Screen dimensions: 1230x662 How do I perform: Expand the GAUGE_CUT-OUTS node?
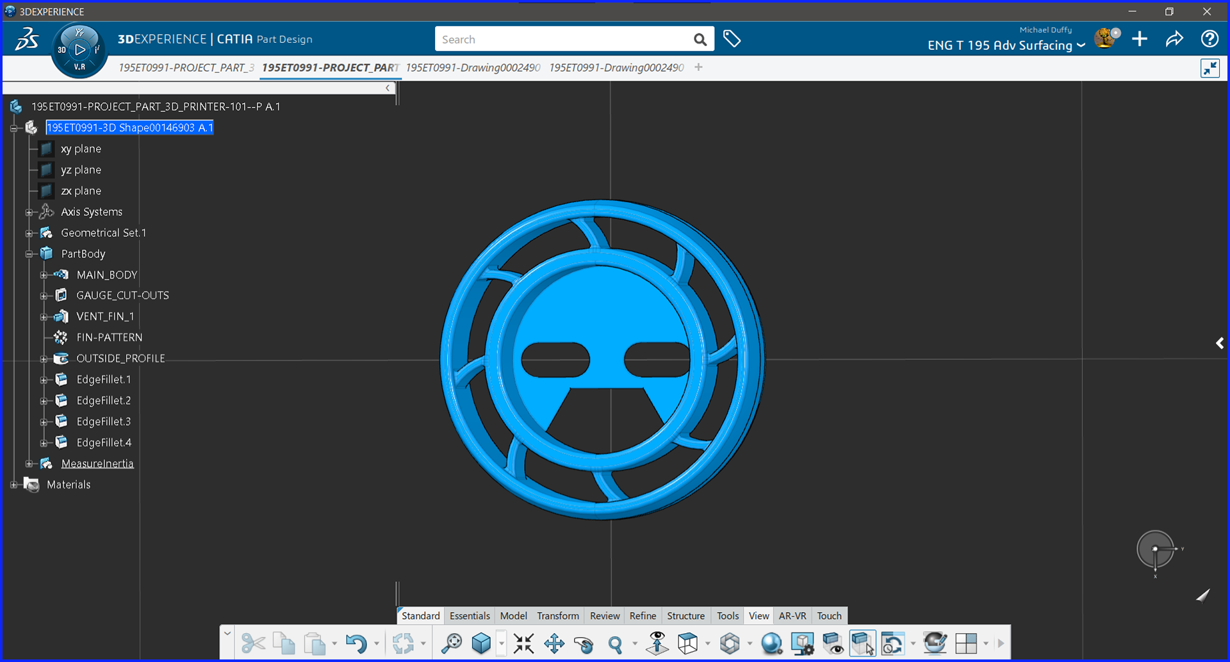[x=44, y=296]
